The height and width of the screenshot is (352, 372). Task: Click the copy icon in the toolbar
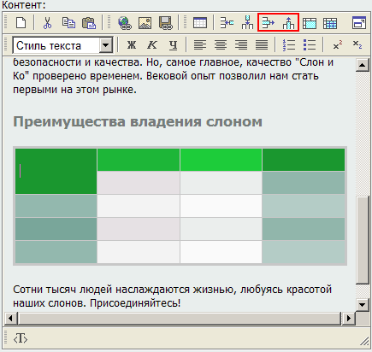pos(68,22)
